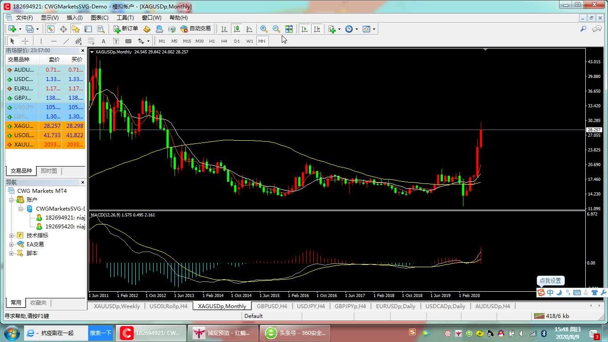Set timeframe to H4
Viewport: 608px width, 342px height.
(x=224, y=41)
